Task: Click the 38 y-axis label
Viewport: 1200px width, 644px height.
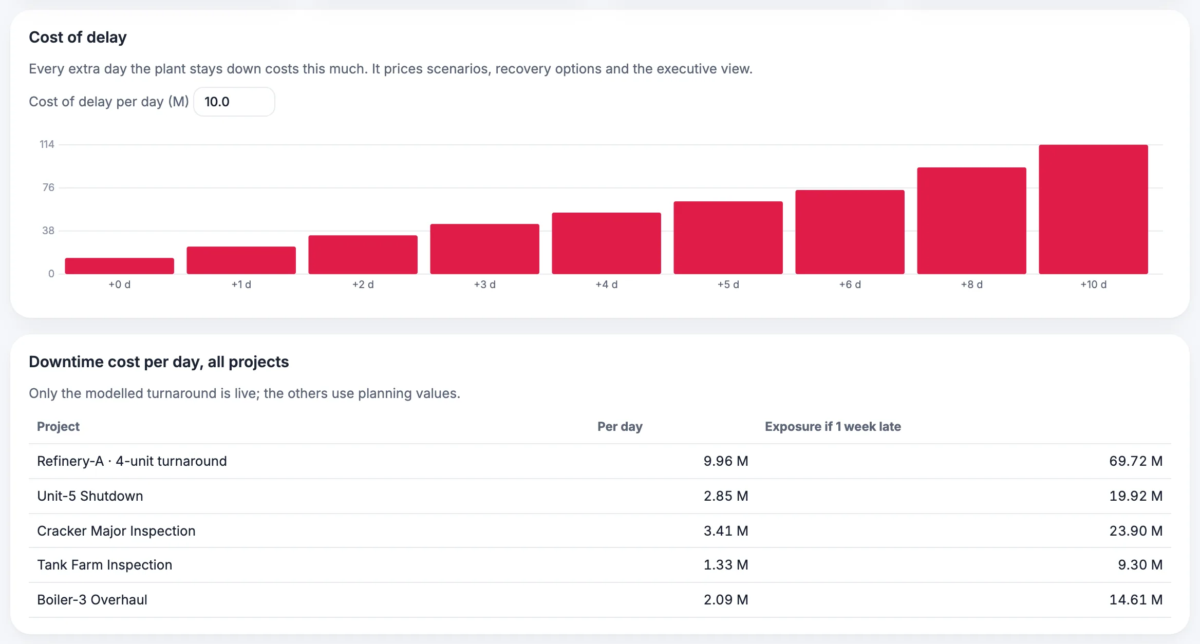Action: click(x=48, y=231)
